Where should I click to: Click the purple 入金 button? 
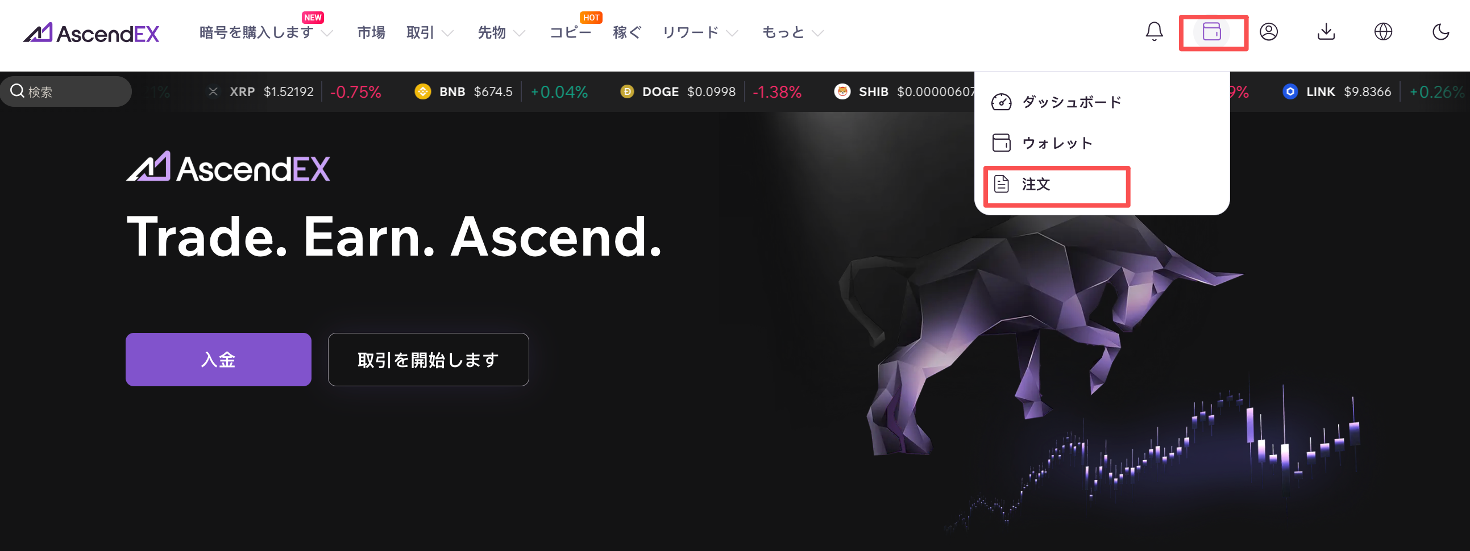point(218,360)
